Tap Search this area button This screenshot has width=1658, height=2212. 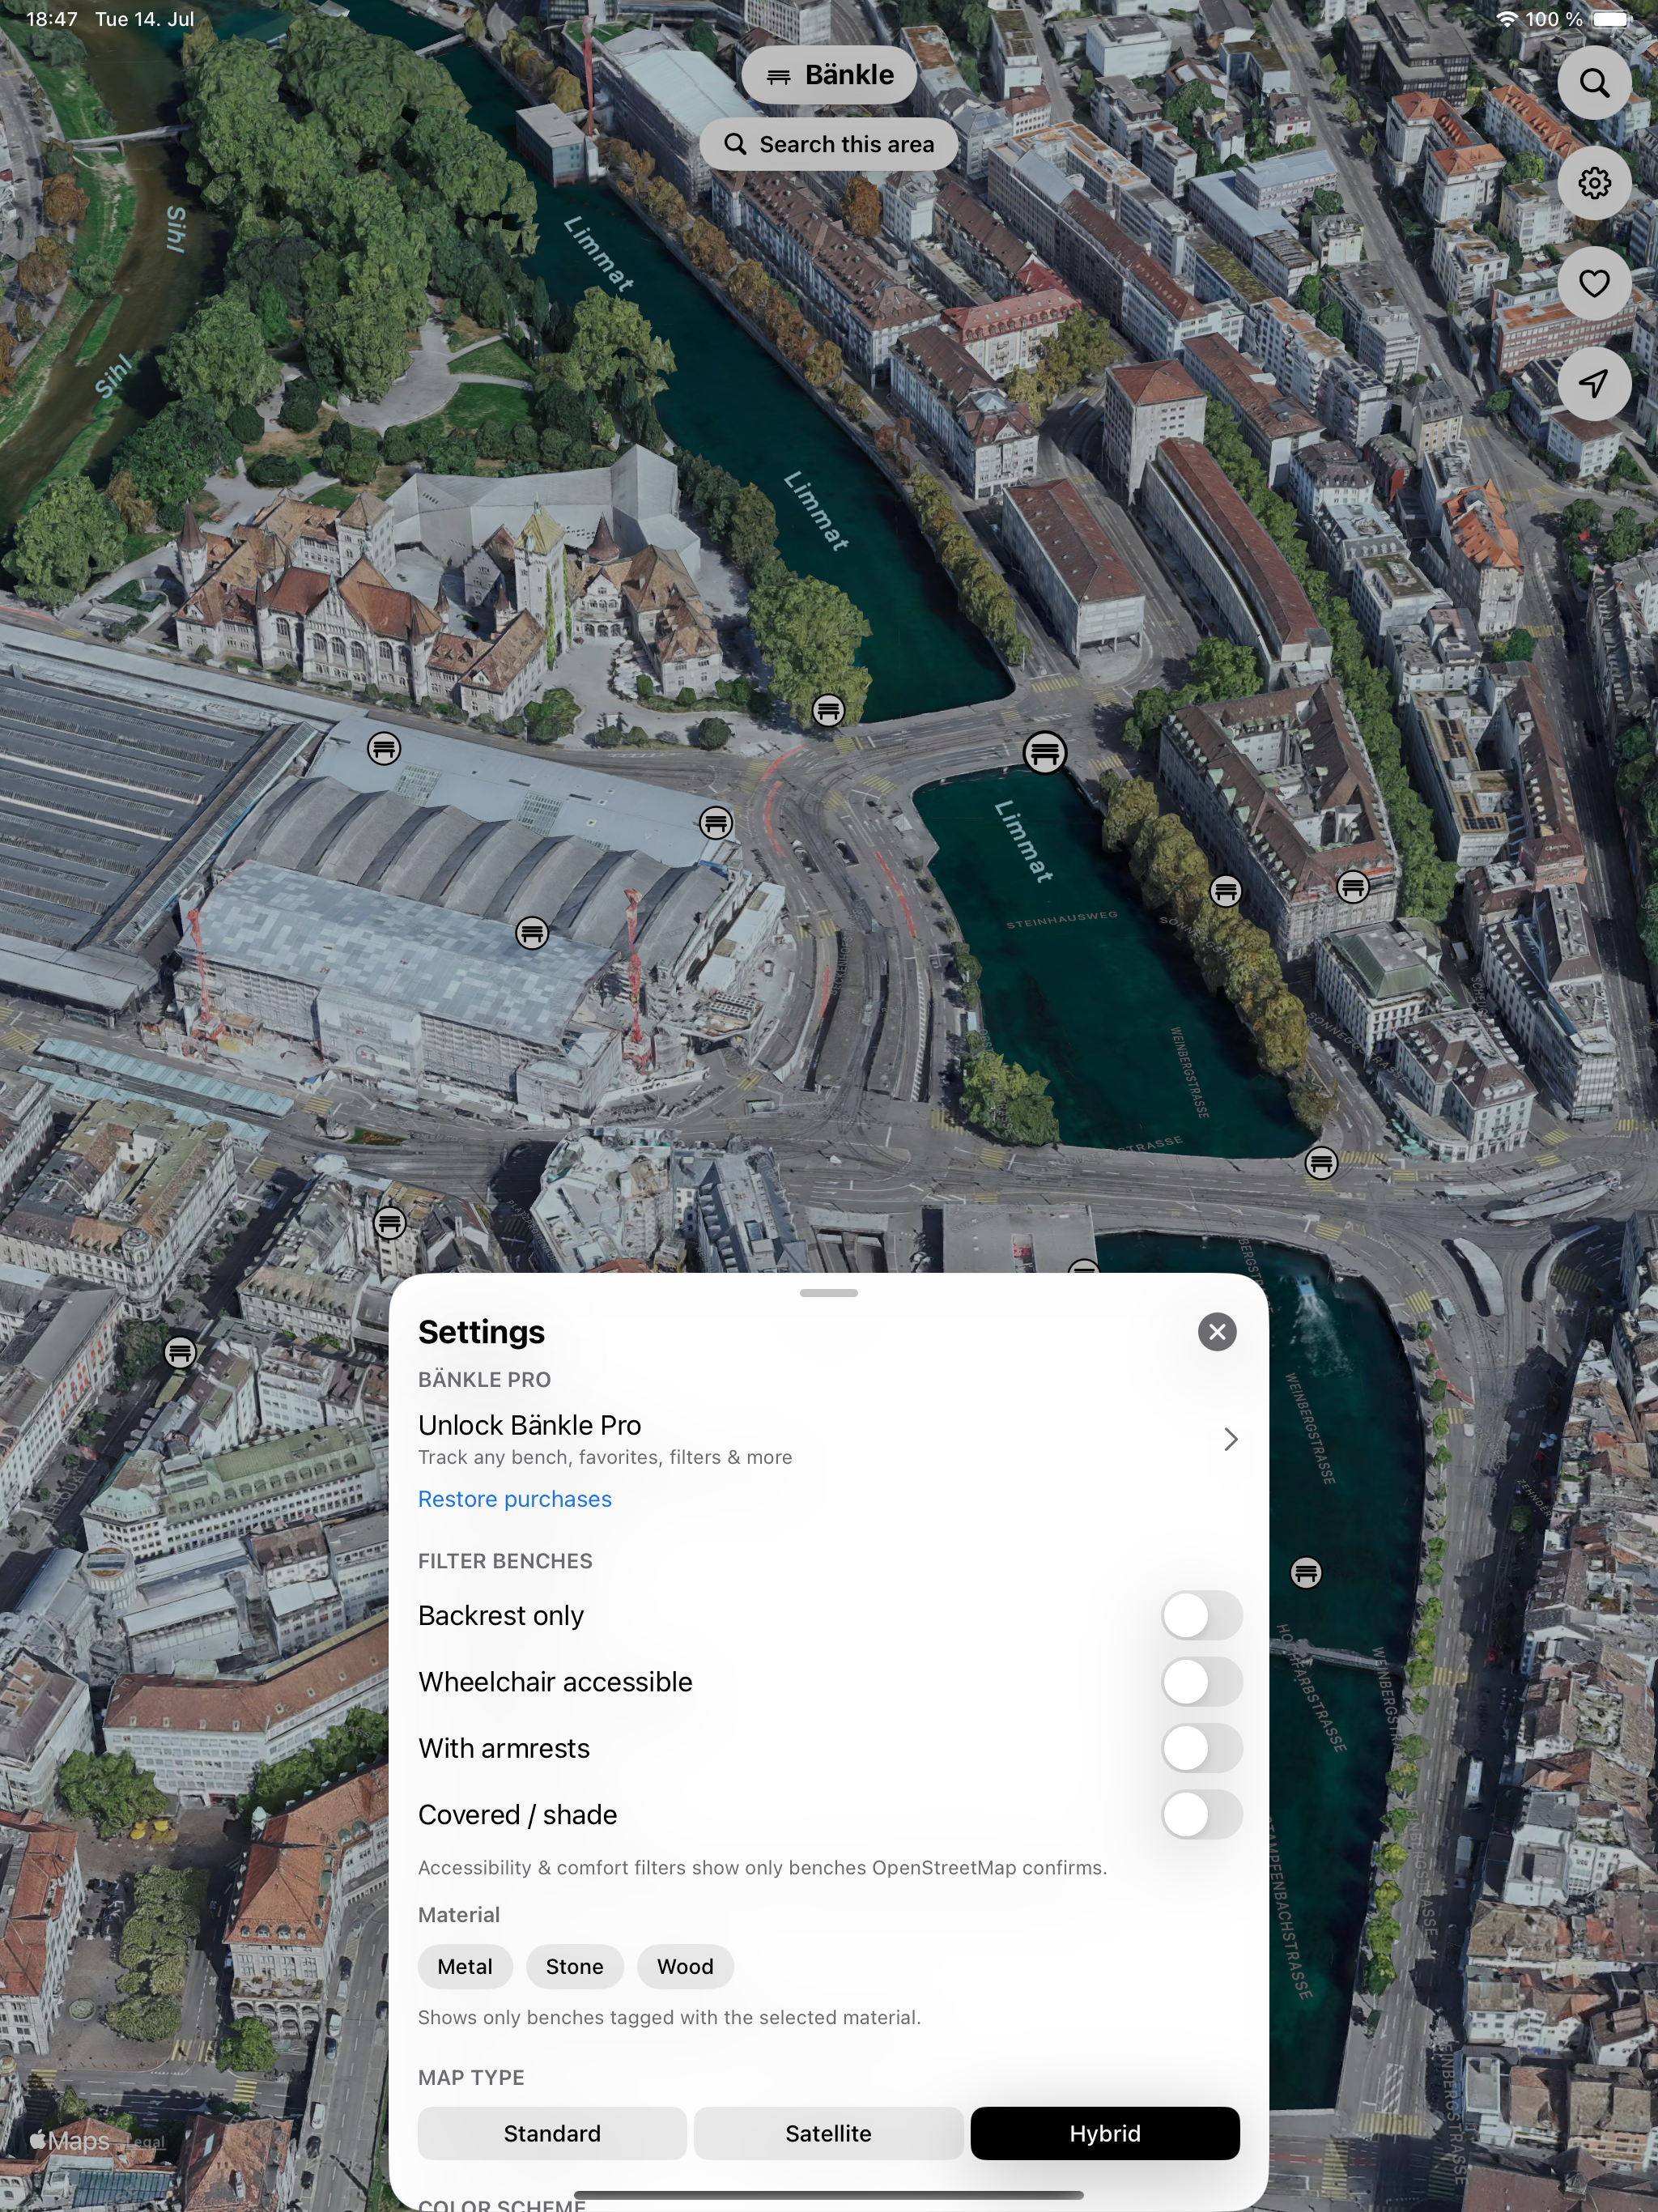pyautogui.click(x=829, y=144)
